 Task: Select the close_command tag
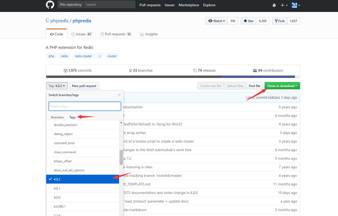(x=82, y=152)
